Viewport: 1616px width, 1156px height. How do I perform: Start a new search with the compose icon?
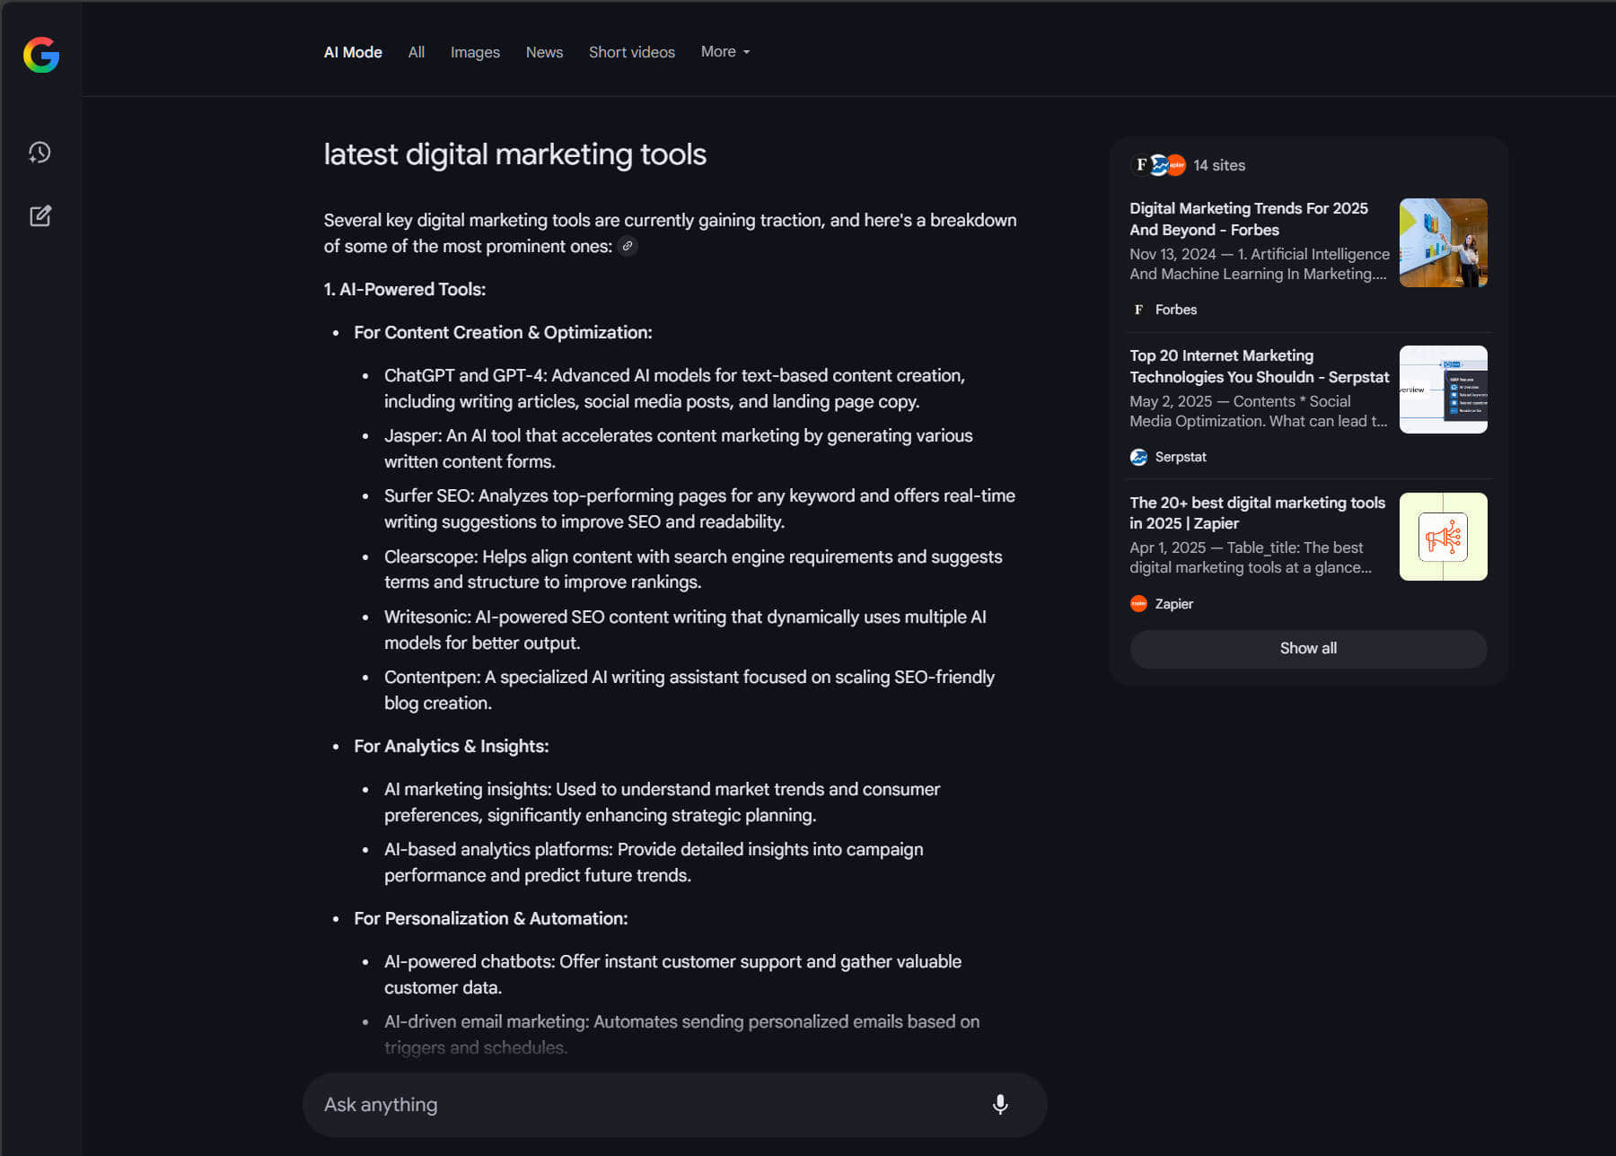coord(40,215)
